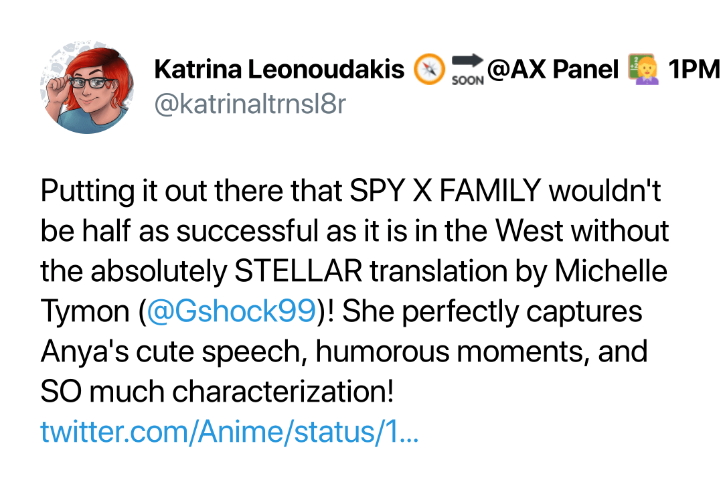This screenshot has width=723, height=480.
Task: Click the 1PM text in the header
Action: coord(694,70)
